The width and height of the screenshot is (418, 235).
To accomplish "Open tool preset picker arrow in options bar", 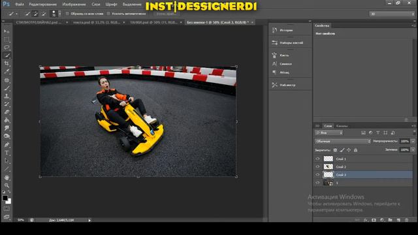I will (17, 14).
